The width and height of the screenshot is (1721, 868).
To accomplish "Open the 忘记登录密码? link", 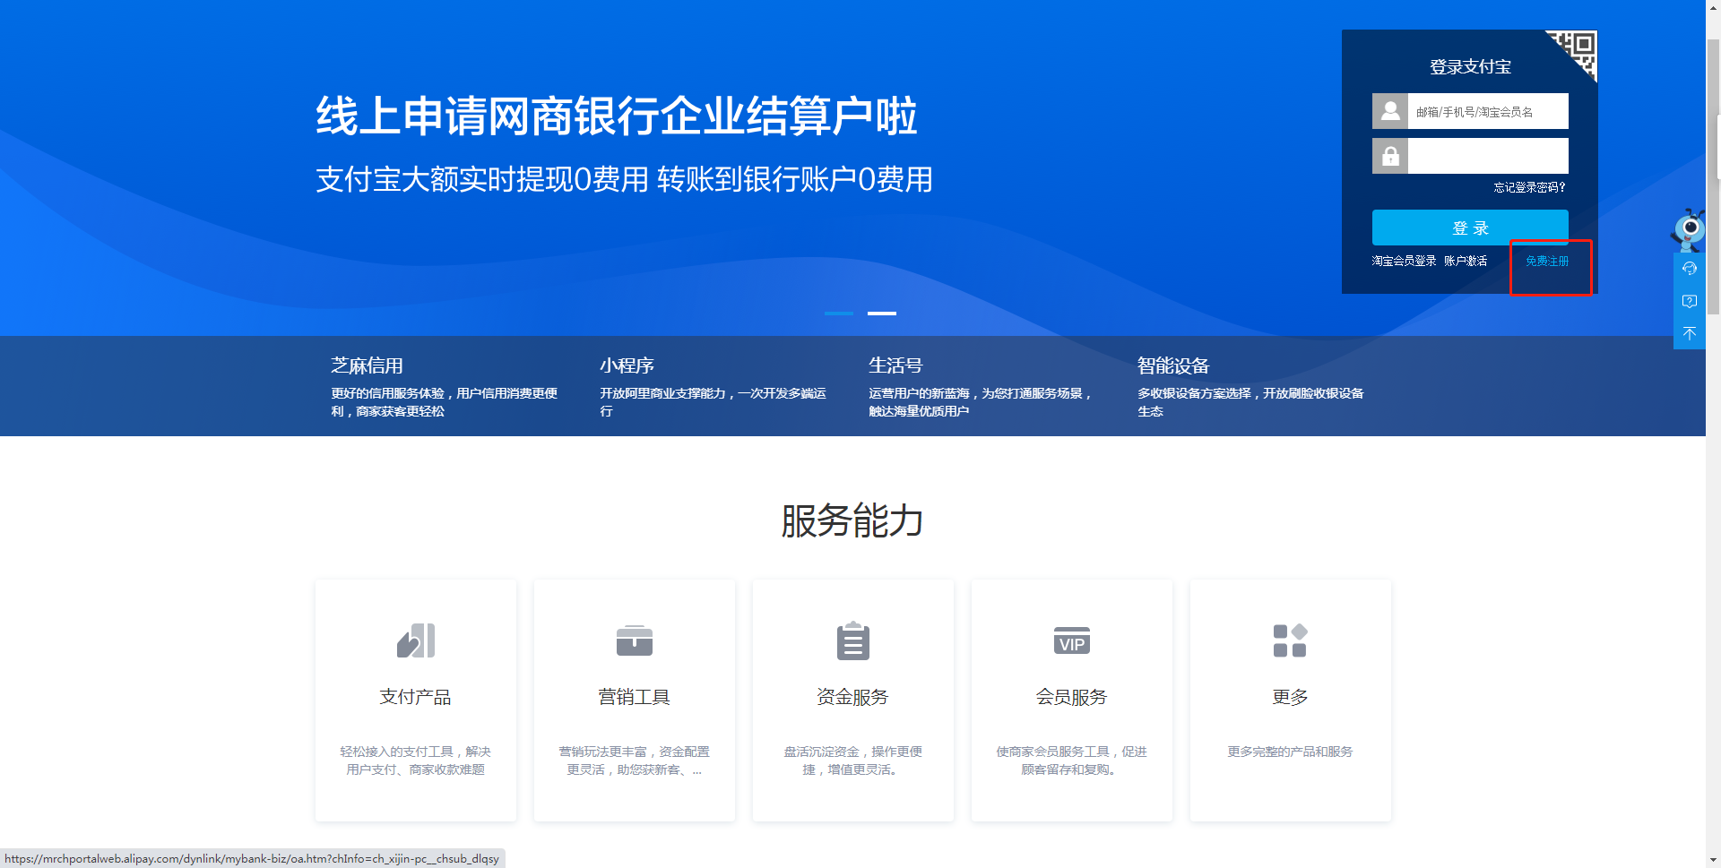I will (x=1529, y=187).
